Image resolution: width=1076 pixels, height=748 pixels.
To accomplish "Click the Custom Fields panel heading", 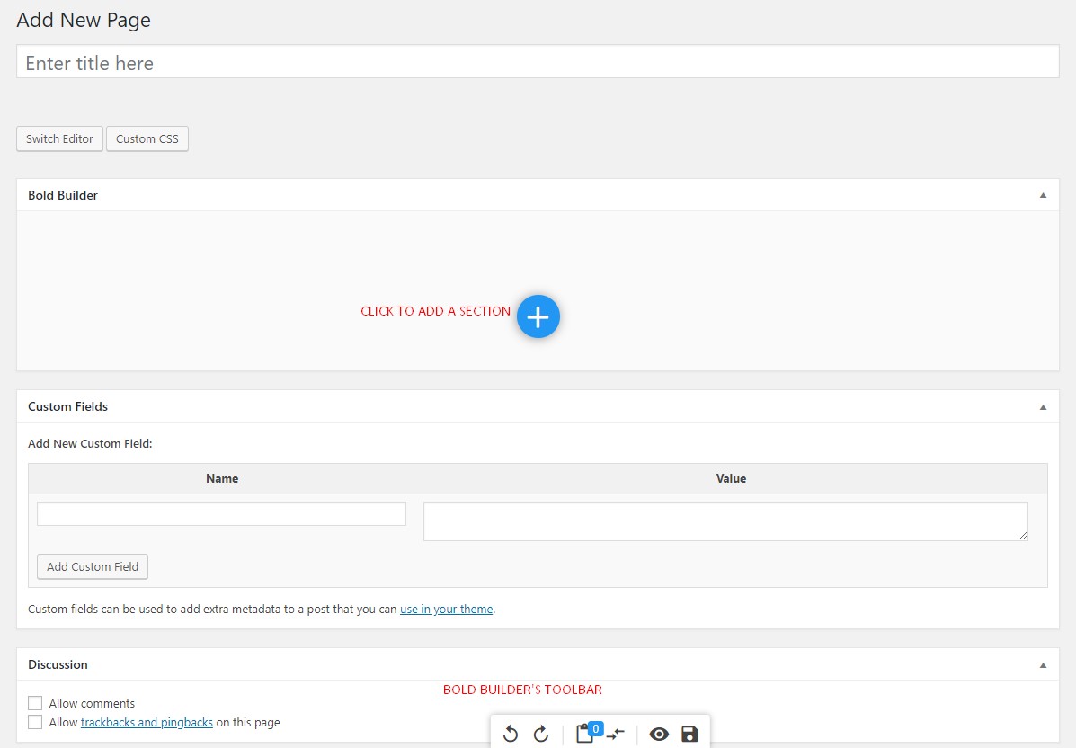I will tap(68, 406).
